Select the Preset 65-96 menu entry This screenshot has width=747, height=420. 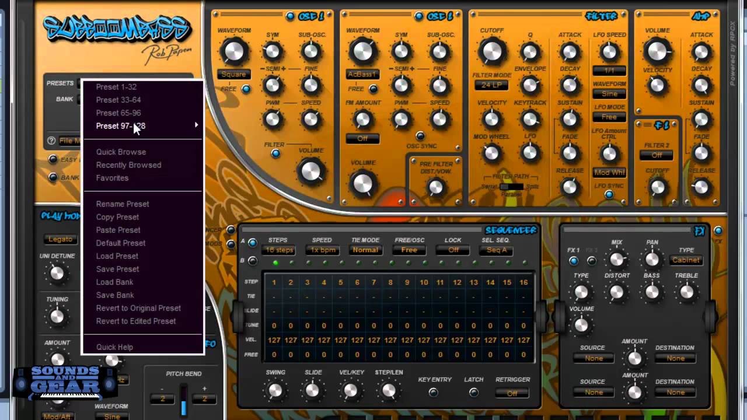pos(118,113)
